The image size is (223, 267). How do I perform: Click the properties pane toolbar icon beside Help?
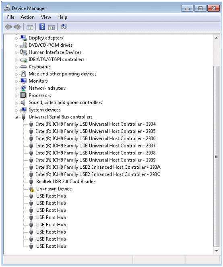tap(52, 27)
